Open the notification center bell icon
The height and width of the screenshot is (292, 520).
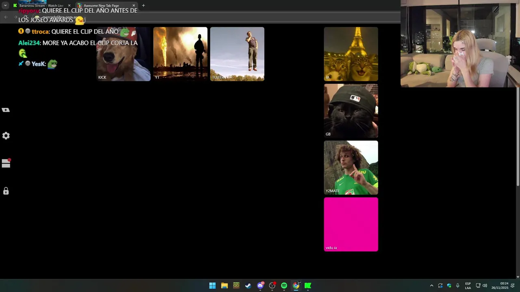coord(513,286)
